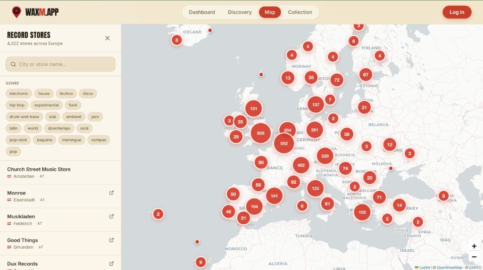Open the OpenStreetMap attribution link
This screenshot has height=270, width=483.
[x=450, y=268]
